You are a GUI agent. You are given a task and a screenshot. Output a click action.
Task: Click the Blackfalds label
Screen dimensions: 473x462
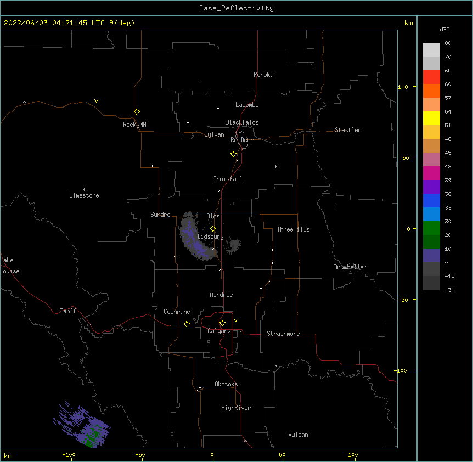[x=242, y=122]
